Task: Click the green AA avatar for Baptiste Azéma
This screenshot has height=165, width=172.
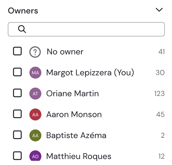Action: tap(35, 135)
